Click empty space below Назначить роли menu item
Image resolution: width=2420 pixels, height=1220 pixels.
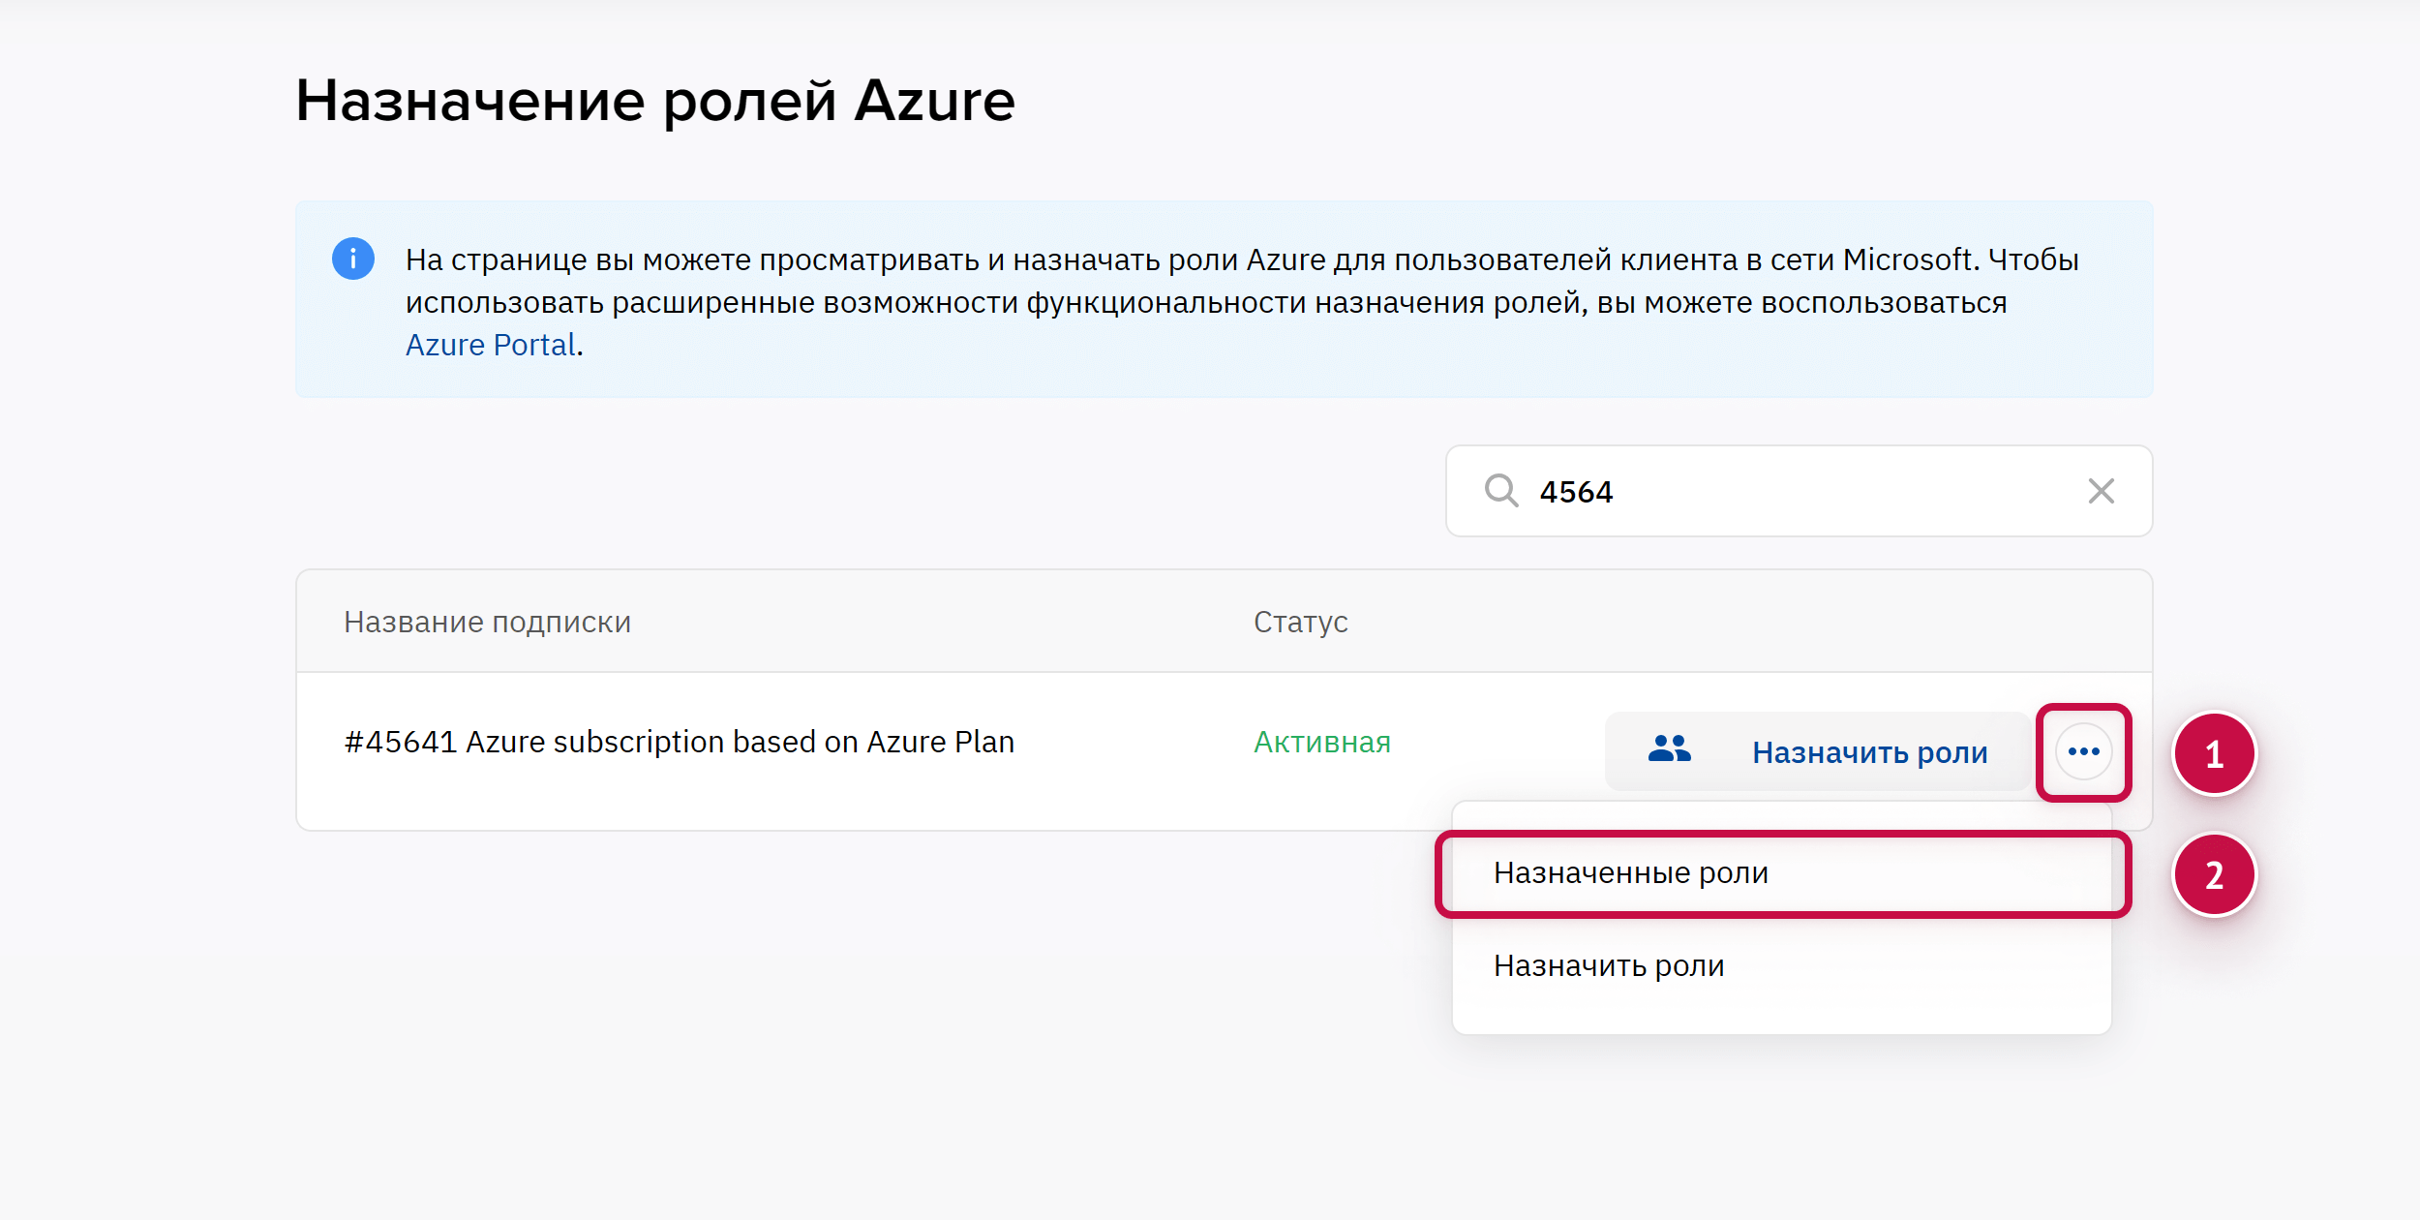[x=1781, y=1012]
